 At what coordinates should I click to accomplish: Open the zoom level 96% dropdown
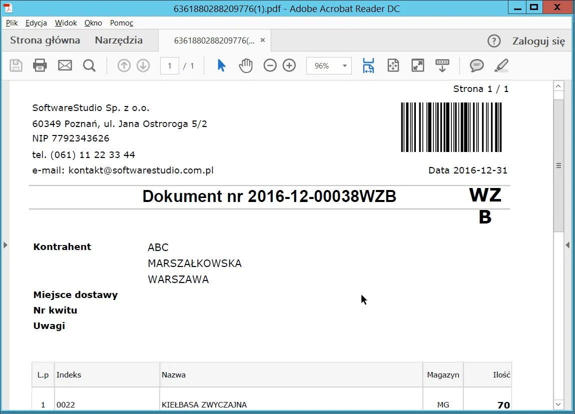click(x=329, y=66)
